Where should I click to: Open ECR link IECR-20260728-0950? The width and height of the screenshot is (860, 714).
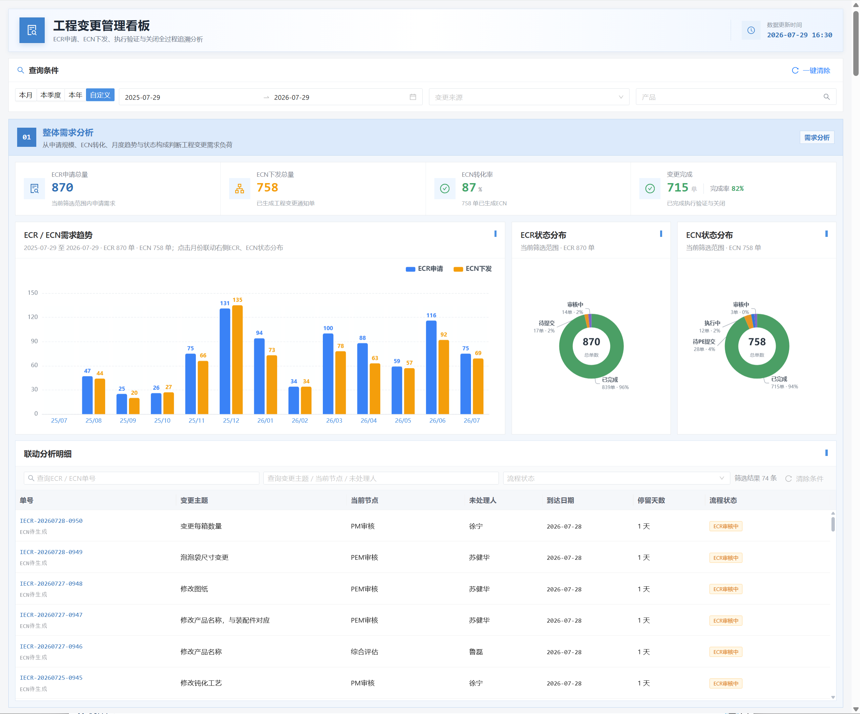click(x=51, y=521)
